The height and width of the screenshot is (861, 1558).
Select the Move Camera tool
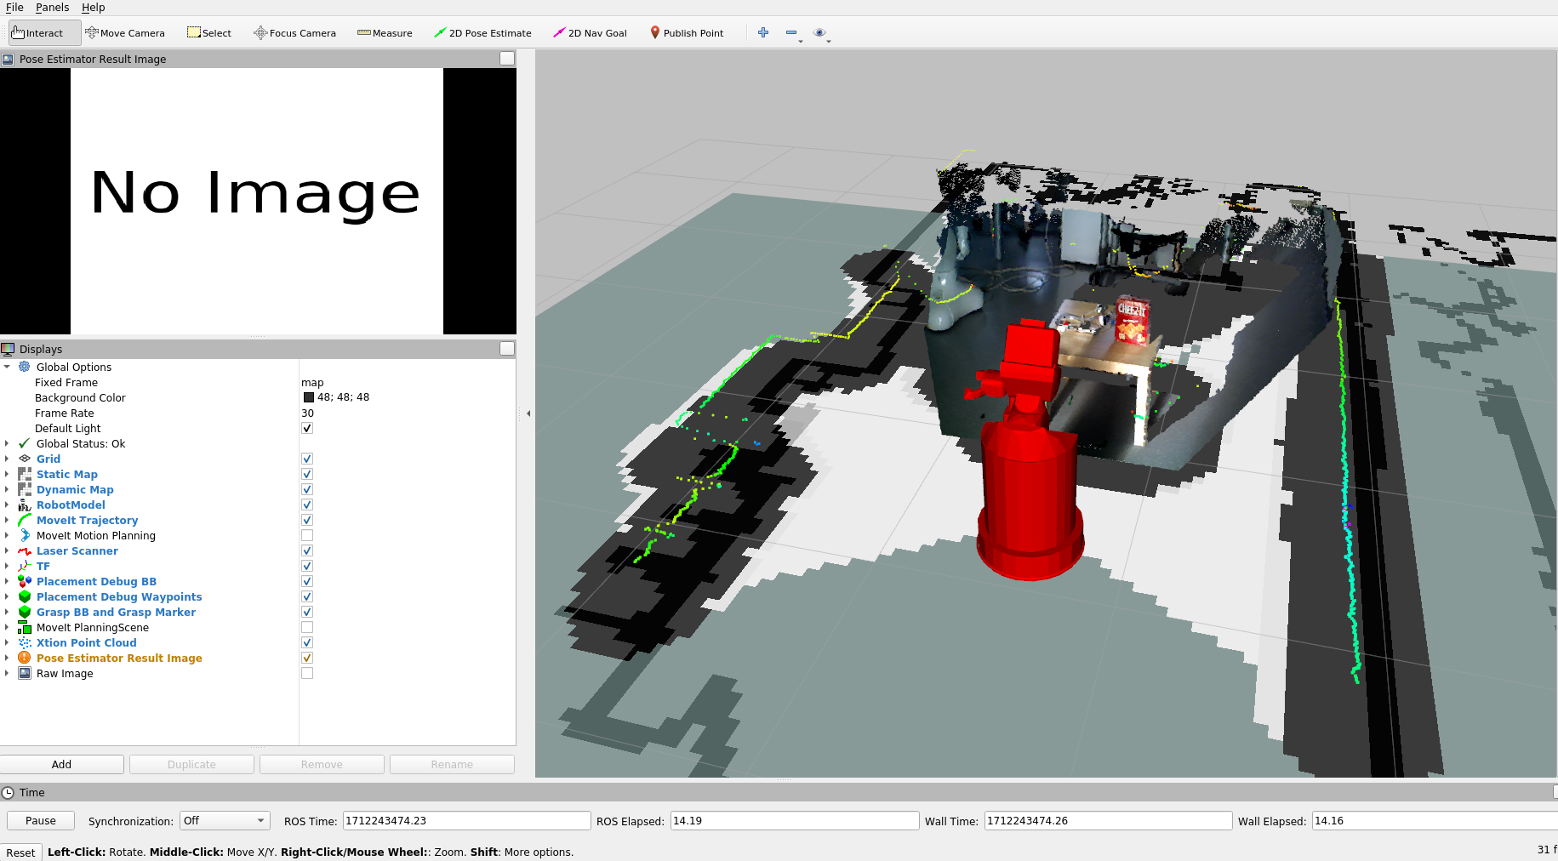(x=125, y=33)
